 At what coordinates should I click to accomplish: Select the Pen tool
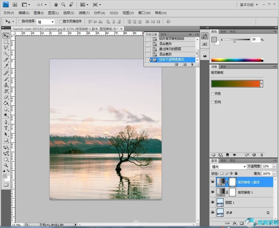[x=6, y=122]
